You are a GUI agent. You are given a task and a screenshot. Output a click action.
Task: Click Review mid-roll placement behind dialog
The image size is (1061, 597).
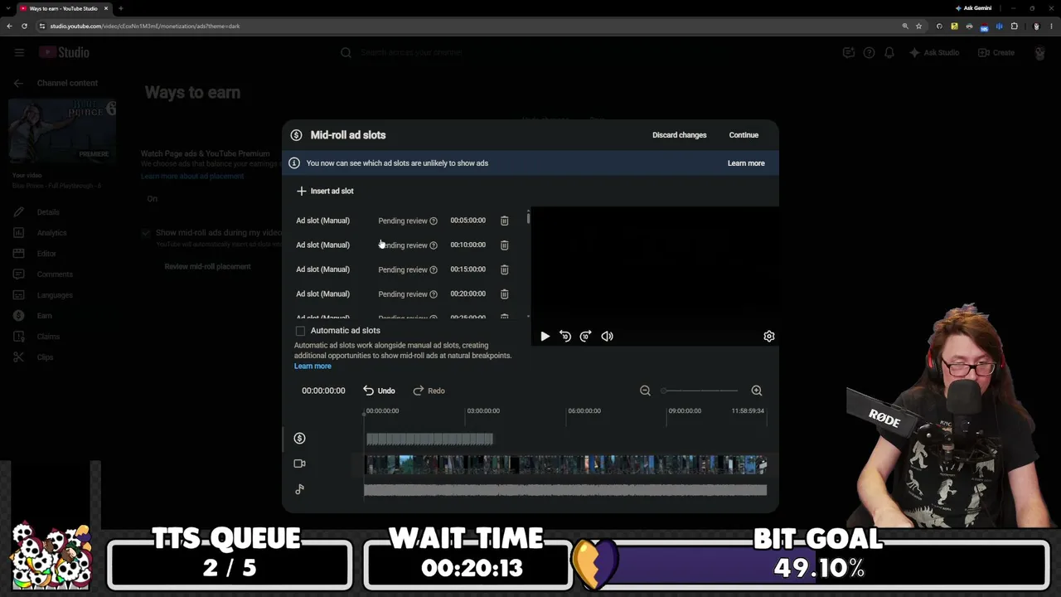click(207, 266)
